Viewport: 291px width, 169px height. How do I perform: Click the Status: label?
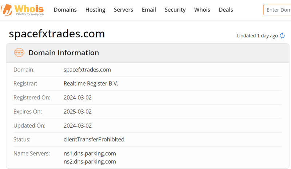pyautogui.click(x=22, y=139)
